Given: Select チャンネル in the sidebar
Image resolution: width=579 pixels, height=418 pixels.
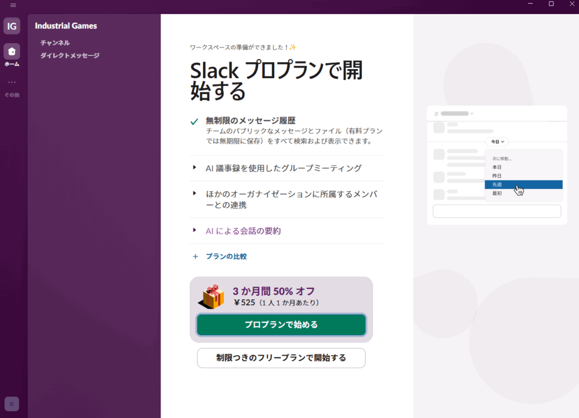Looking at the screenshot, I should 55,43.
